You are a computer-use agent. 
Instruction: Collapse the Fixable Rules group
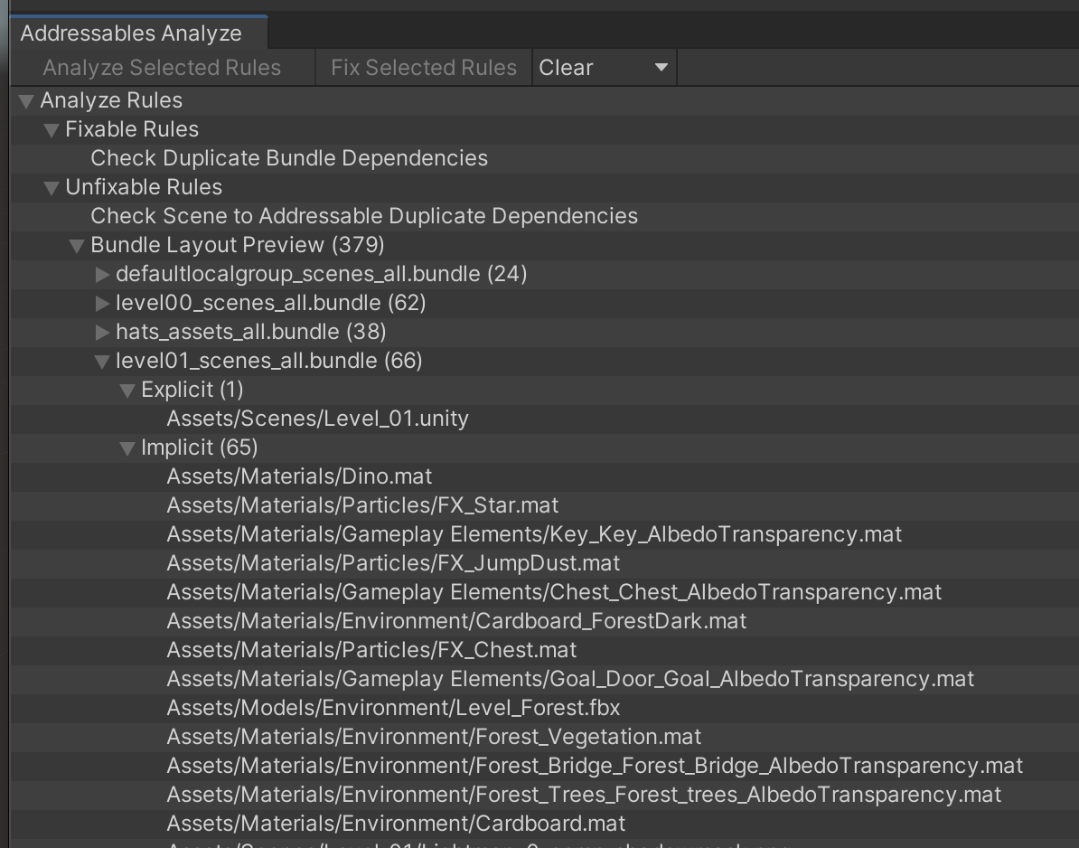[52, 129]
